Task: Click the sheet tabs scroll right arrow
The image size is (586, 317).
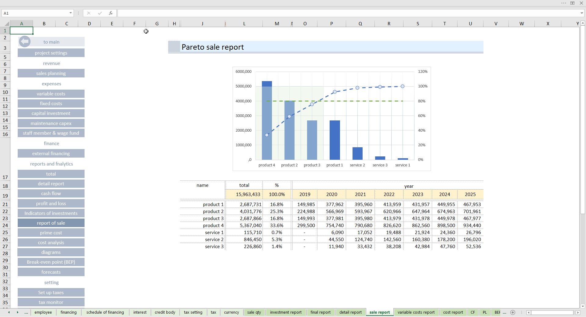Action: [17, 312]
